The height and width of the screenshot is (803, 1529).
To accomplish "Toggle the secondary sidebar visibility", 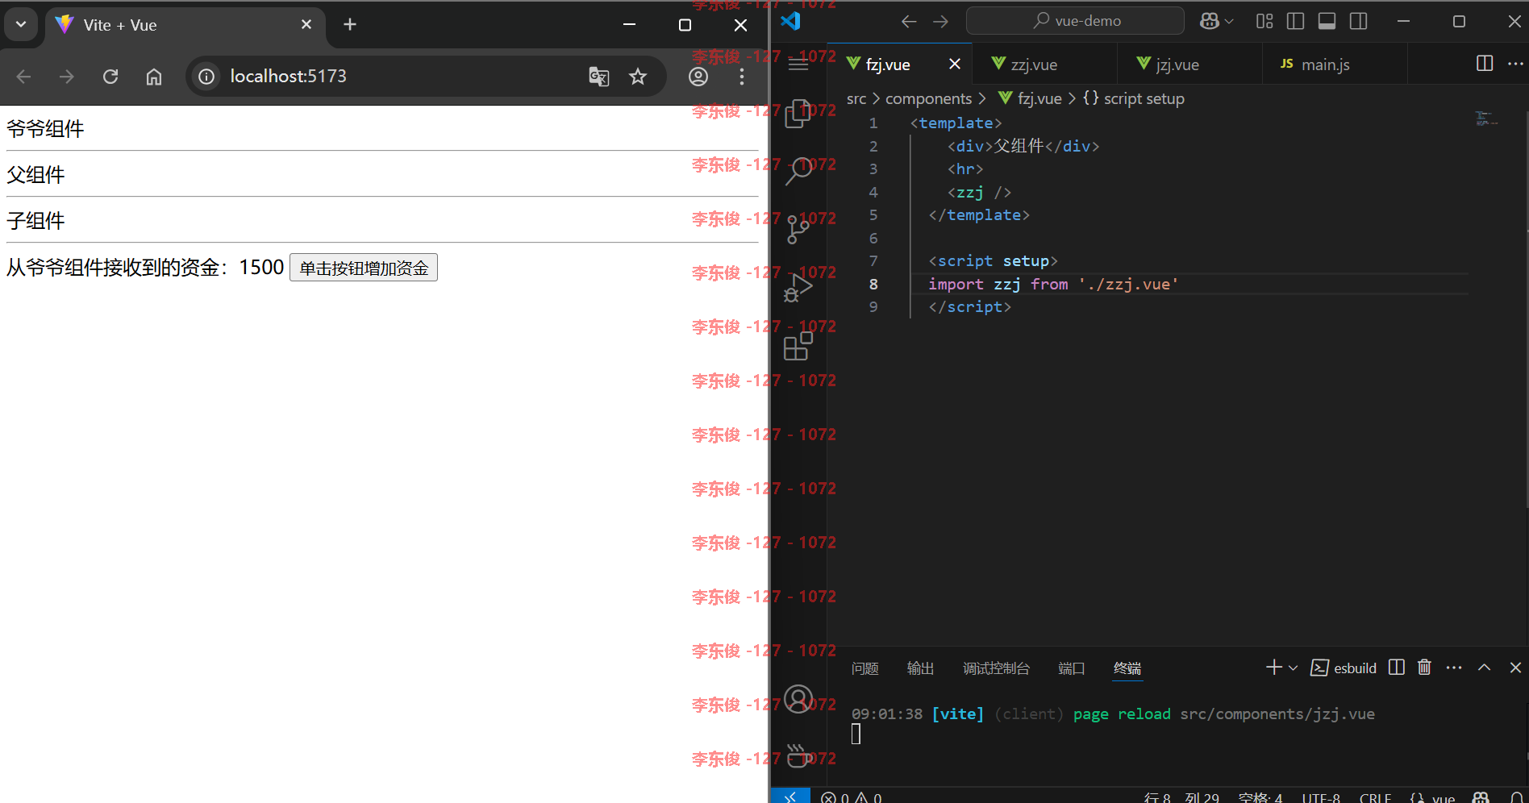I will click(1358, 22).
